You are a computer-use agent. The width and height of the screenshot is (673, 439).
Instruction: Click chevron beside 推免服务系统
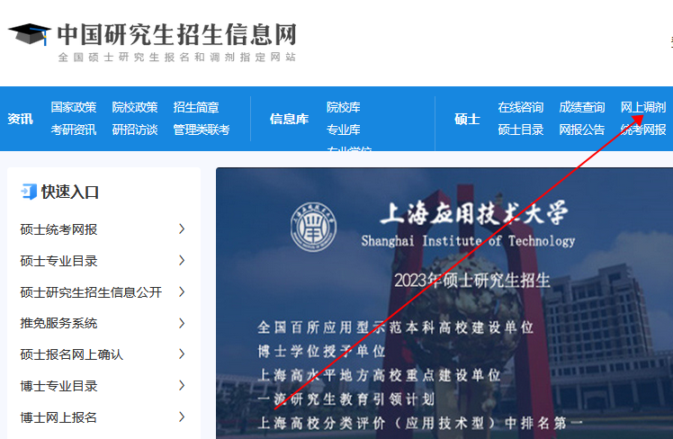(x=182, y=323)
